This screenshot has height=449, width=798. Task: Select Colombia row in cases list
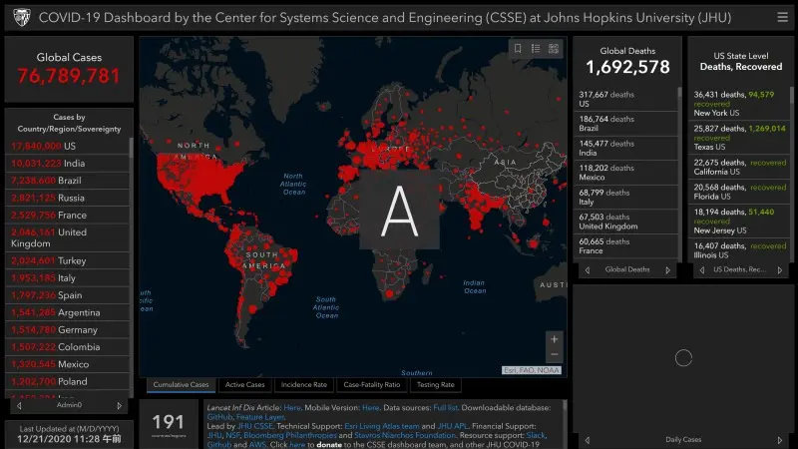click(67, 347)
